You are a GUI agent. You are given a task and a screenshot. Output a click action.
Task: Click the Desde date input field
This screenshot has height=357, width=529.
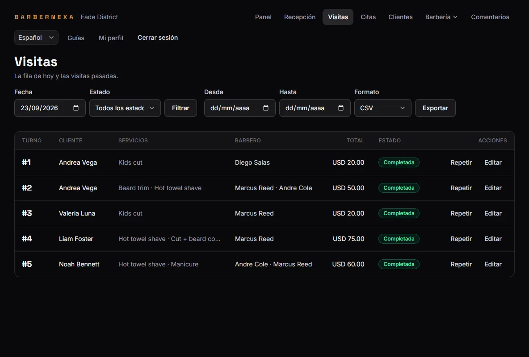coord(239,108)
